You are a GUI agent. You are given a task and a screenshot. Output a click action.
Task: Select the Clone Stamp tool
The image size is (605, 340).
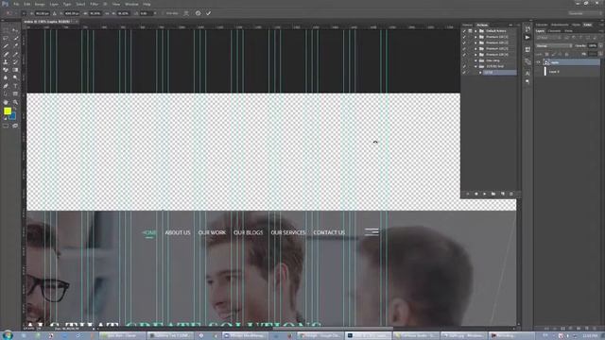point(6,62)
